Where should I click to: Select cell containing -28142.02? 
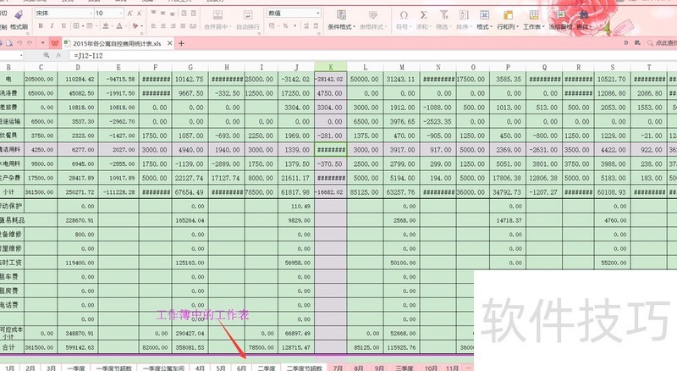[331, 79]
